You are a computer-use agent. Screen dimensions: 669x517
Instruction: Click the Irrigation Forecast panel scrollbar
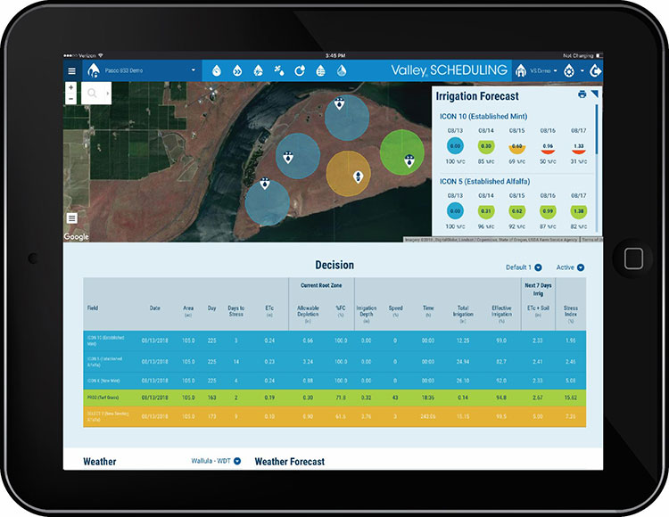tap(596, 129)
